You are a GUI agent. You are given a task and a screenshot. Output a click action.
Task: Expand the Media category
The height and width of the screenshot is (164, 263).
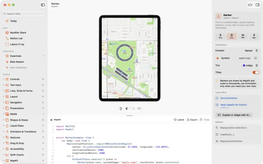4,114
